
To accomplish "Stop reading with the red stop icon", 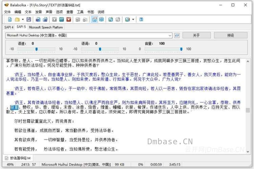I will tap(69, 20).
